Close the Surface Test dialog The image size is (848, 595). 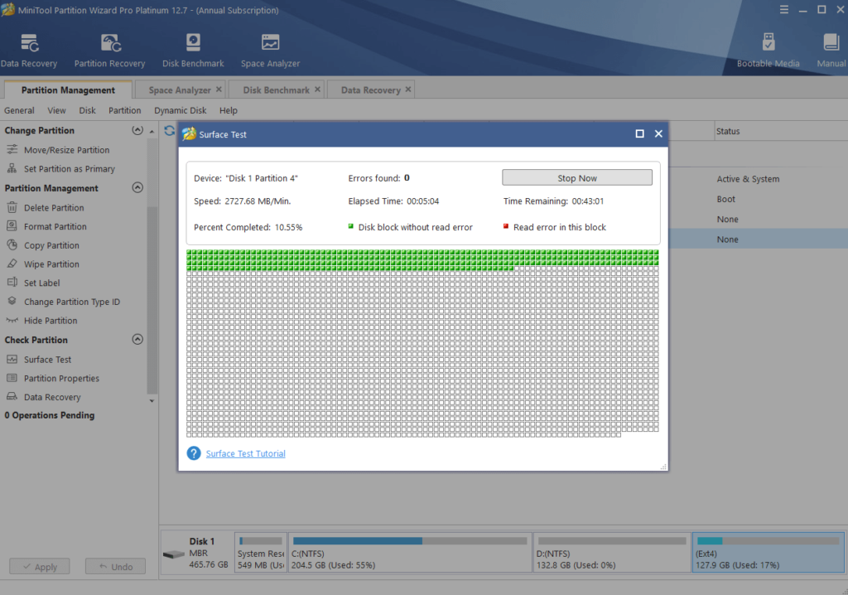pos(658,133)
